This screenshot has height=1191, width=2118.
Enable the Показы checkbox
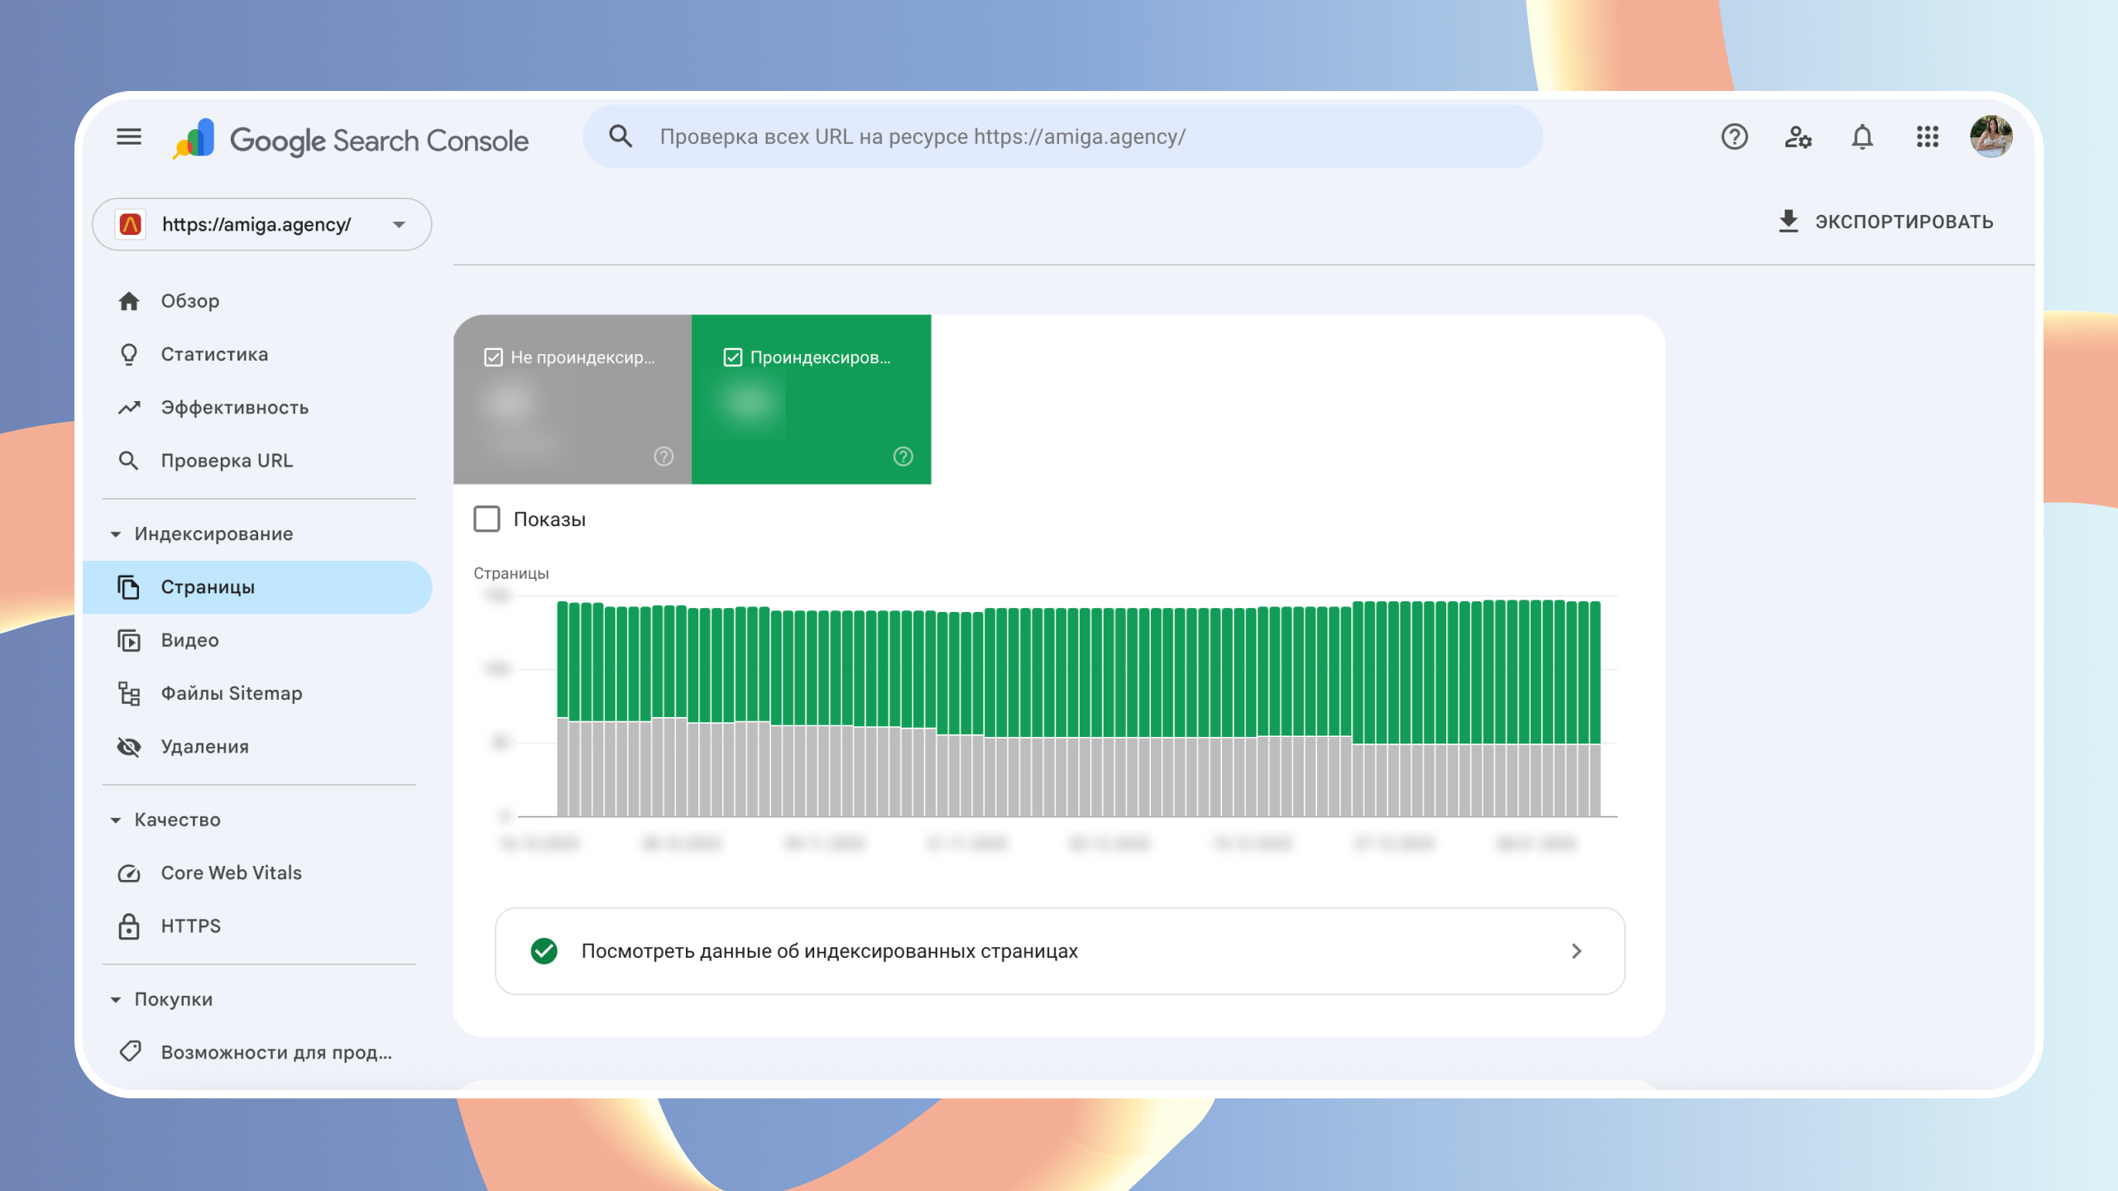(x=486, y=519)
